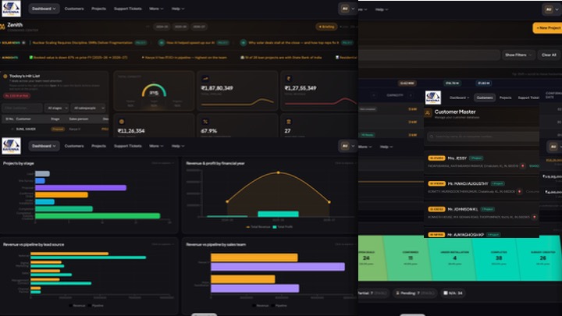562x316 pixels.
Task: Click the coin icon on the ₹11,26,354 card
Action: coord(122,122)
